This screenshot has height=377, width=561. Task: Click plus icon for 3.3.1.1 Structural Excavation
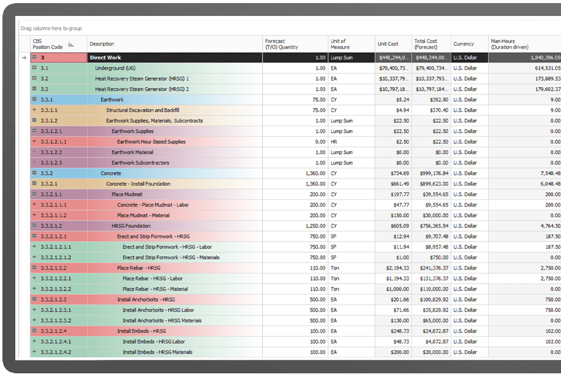pos(35,110)
